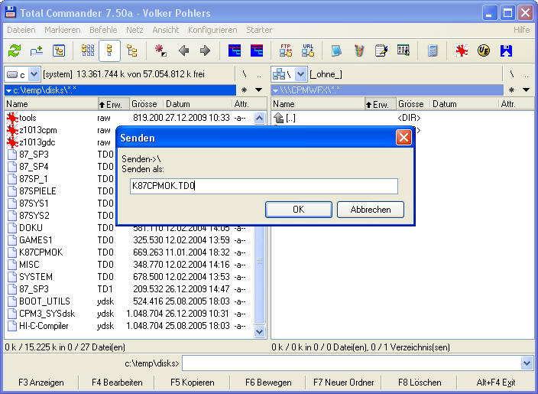
Task: Open the Hilfe menu
Action: point(521,30)
